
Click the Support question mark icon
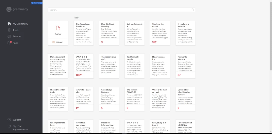(x=9, y=120)
